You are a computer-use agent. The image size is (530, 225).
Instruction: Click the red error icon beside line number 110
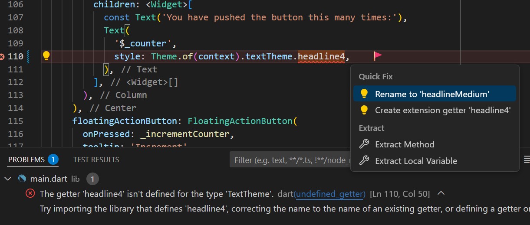2,56
